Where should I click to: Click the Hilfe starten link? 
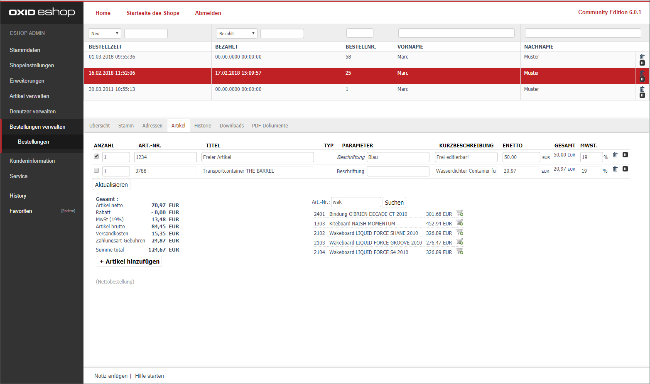click(x=150, y=376)
